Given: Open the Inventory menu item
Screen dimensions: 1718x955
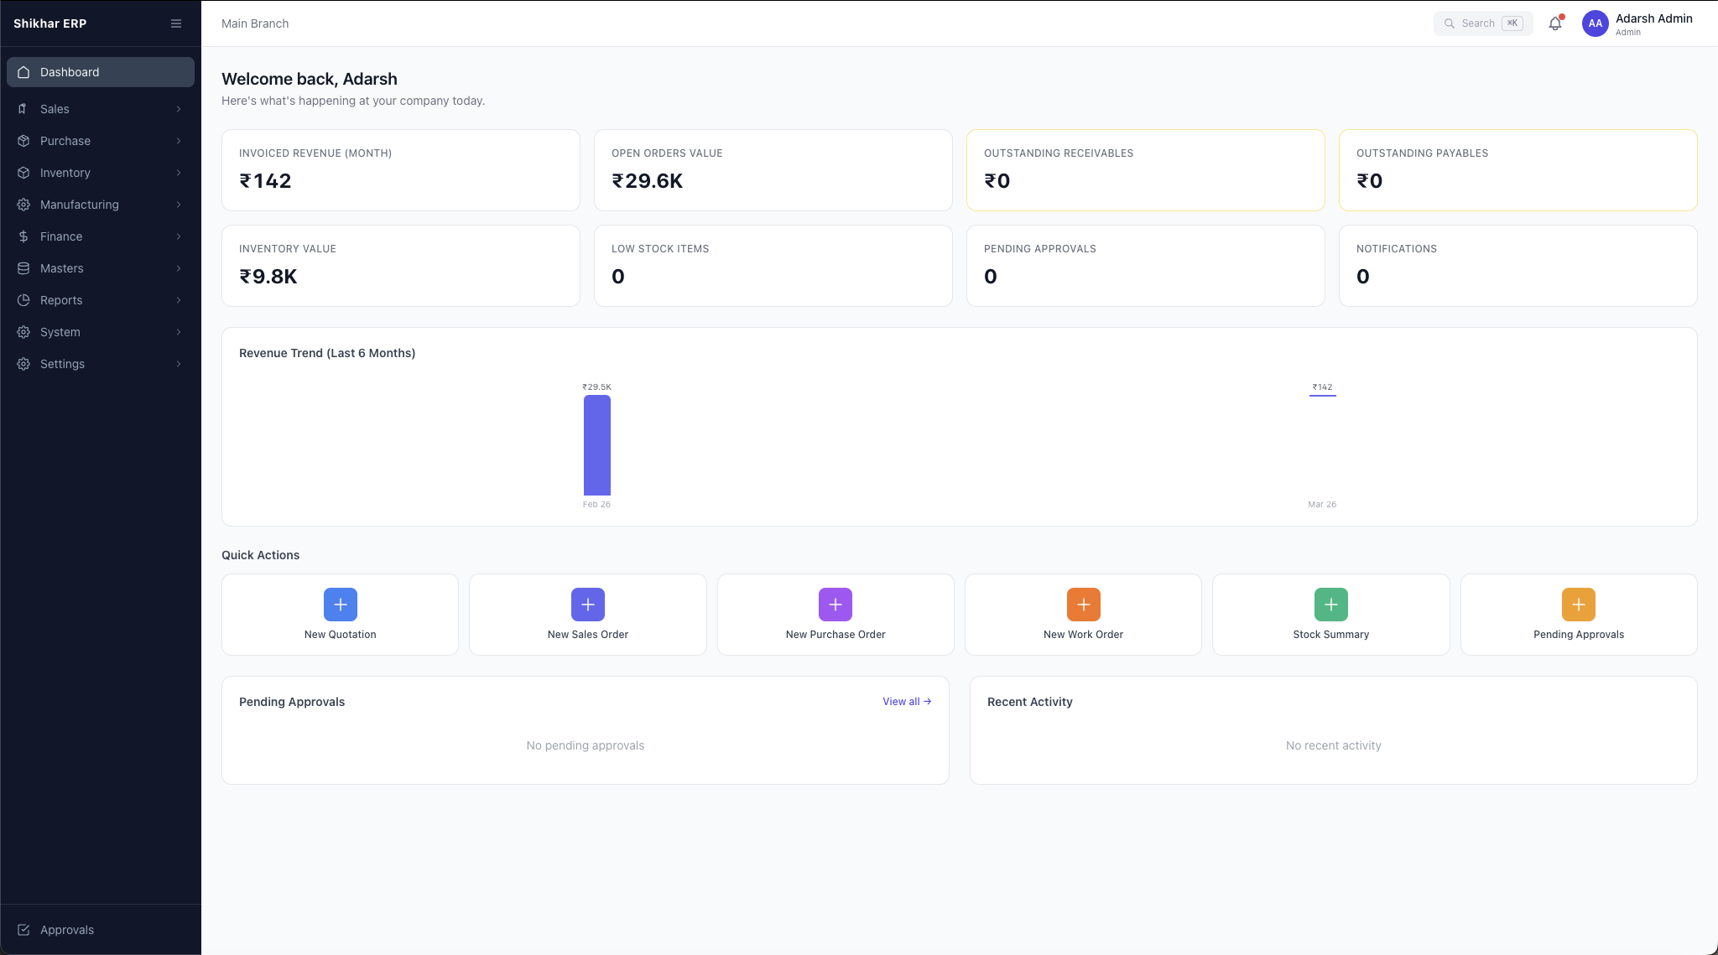Looking at the screenshot, I should pyautogui.click(x=101, y=173).
